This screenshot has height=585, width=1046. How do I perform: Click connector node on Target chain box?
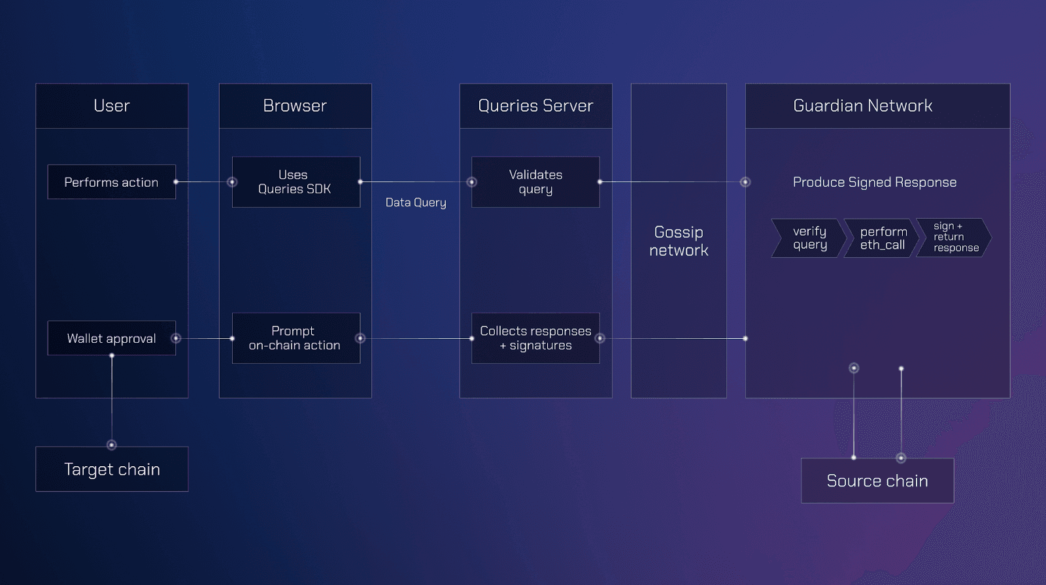(112, 445)
